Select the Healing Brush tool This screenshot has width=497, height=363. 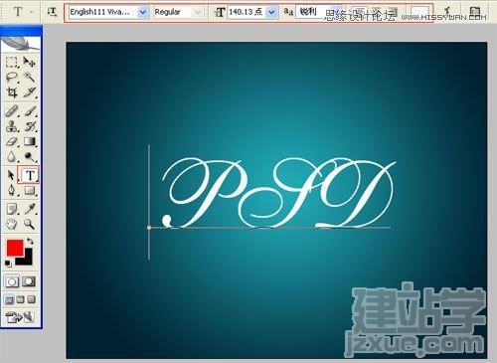point(12,111)
